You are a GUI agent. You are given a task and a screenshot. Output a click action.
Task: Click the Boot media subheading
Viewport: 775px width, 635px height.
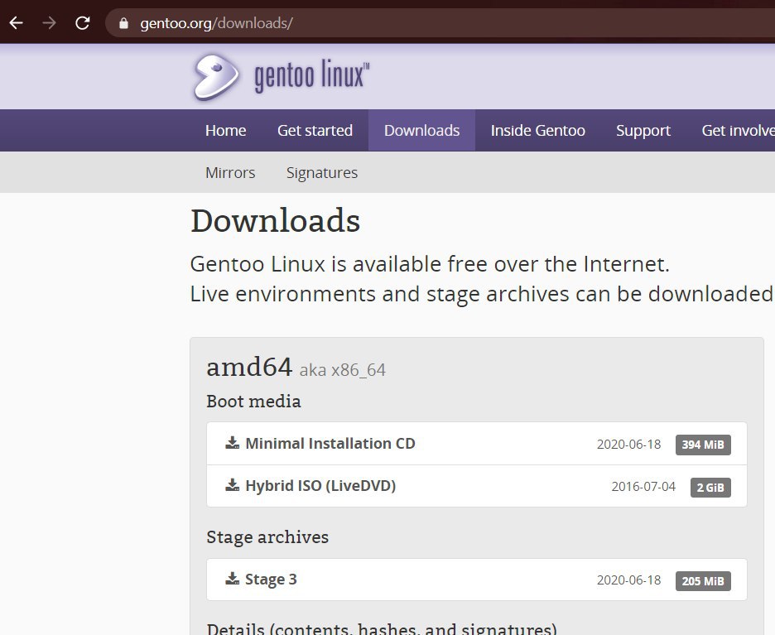(x=253, y=402)
